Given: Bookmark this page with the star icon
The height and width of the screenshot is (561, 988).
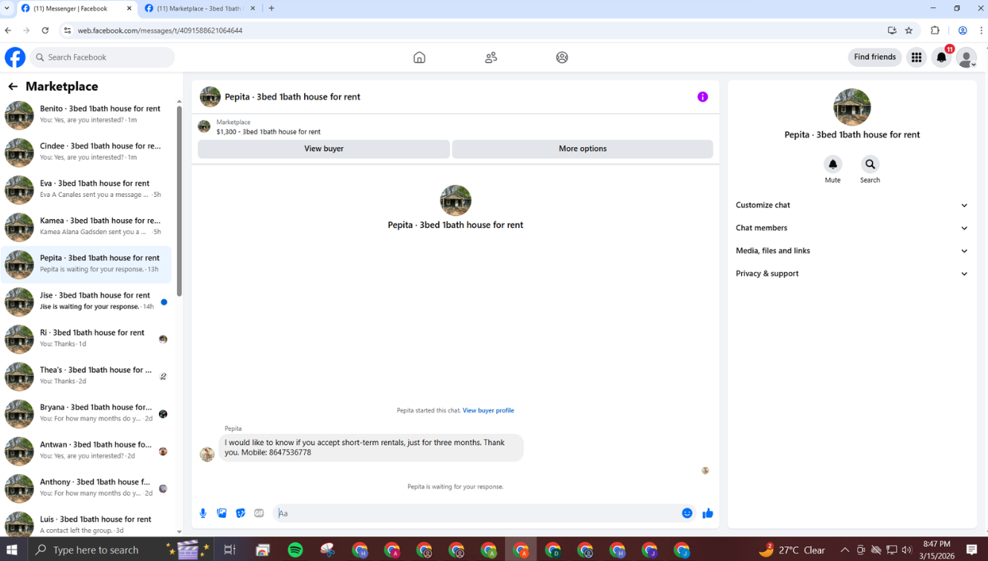Looking at the screenshot, I should point(908,30).
